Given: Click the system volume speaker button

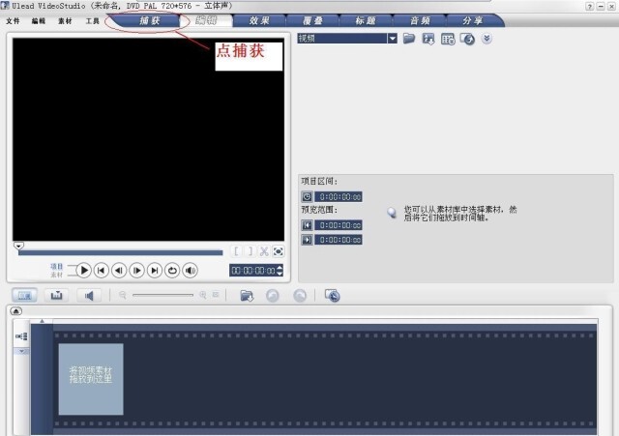Looking at the screenshot, I should tap(190, 271).
